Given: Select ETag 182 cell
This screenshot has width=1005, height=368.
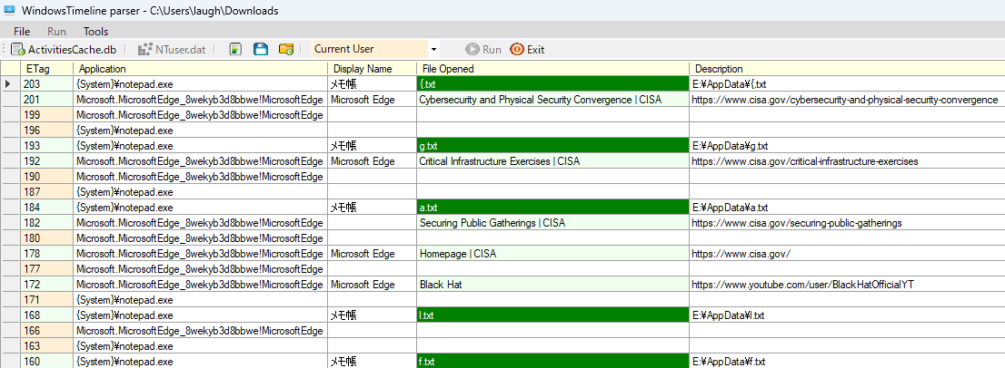Looking at the screenshot, I should (47, 222).
